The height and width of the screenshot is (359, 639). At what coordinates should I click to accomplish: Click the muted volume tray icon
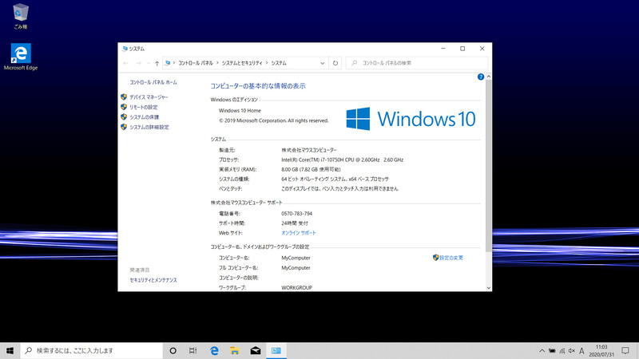pos(572,350)
